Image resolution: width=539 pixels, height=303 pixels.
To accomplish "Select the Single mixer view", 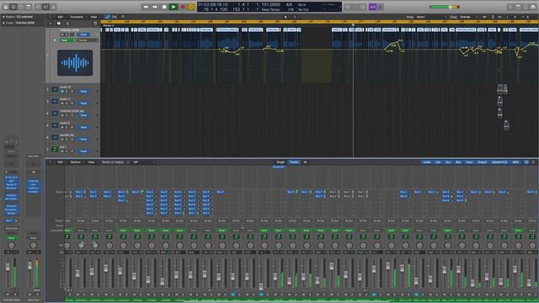I will tap(280, 162).
